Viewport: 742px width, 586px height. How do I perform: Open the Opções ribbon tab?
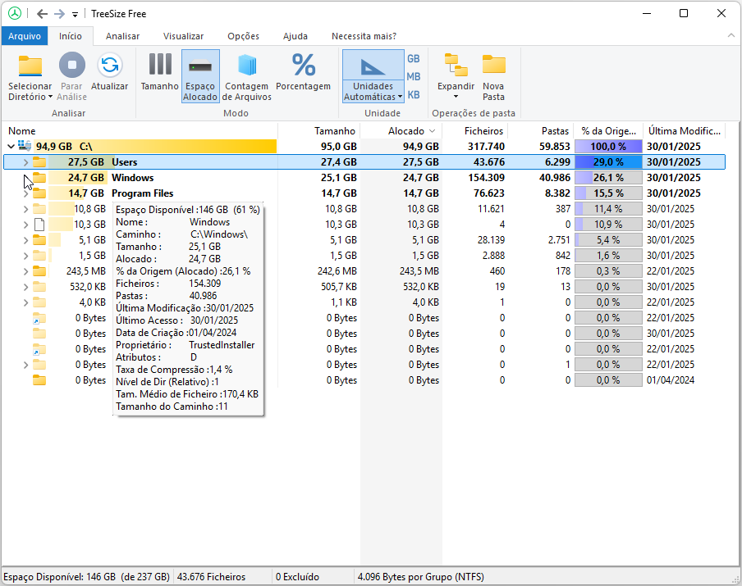coord(243,36)
